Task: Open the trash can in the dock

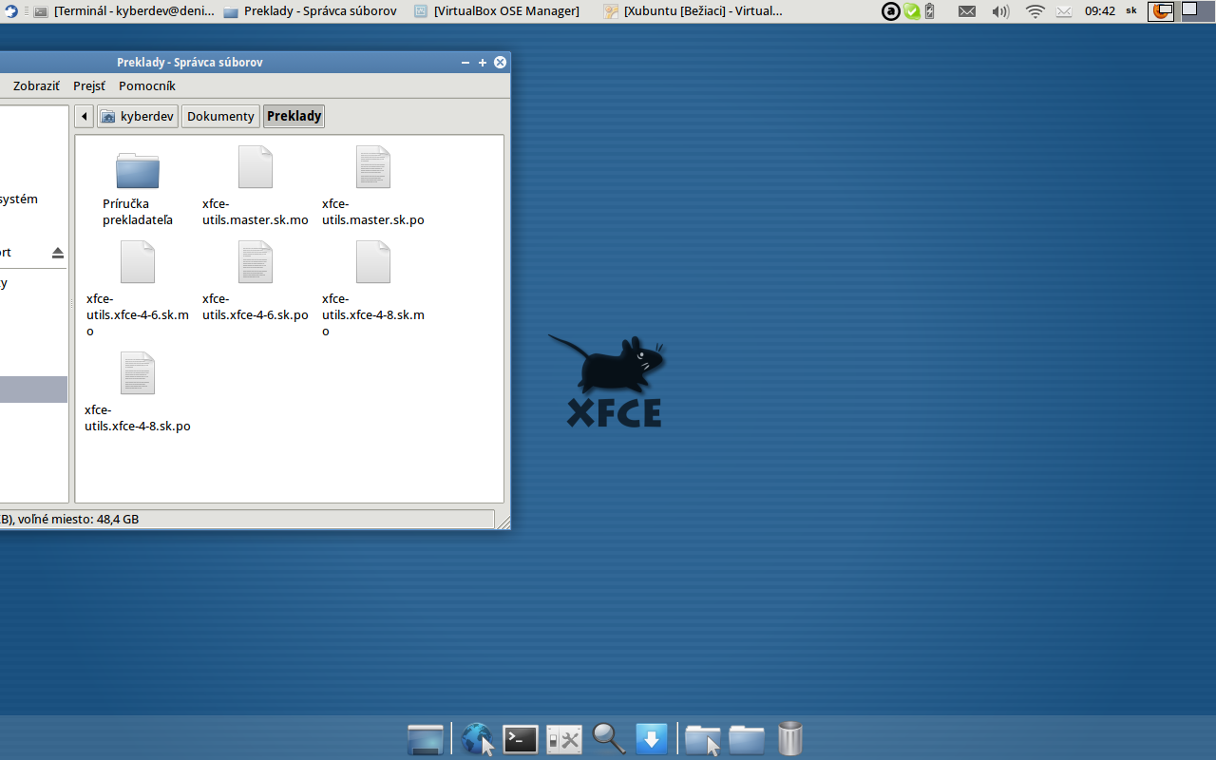Action: coord(790,738)
